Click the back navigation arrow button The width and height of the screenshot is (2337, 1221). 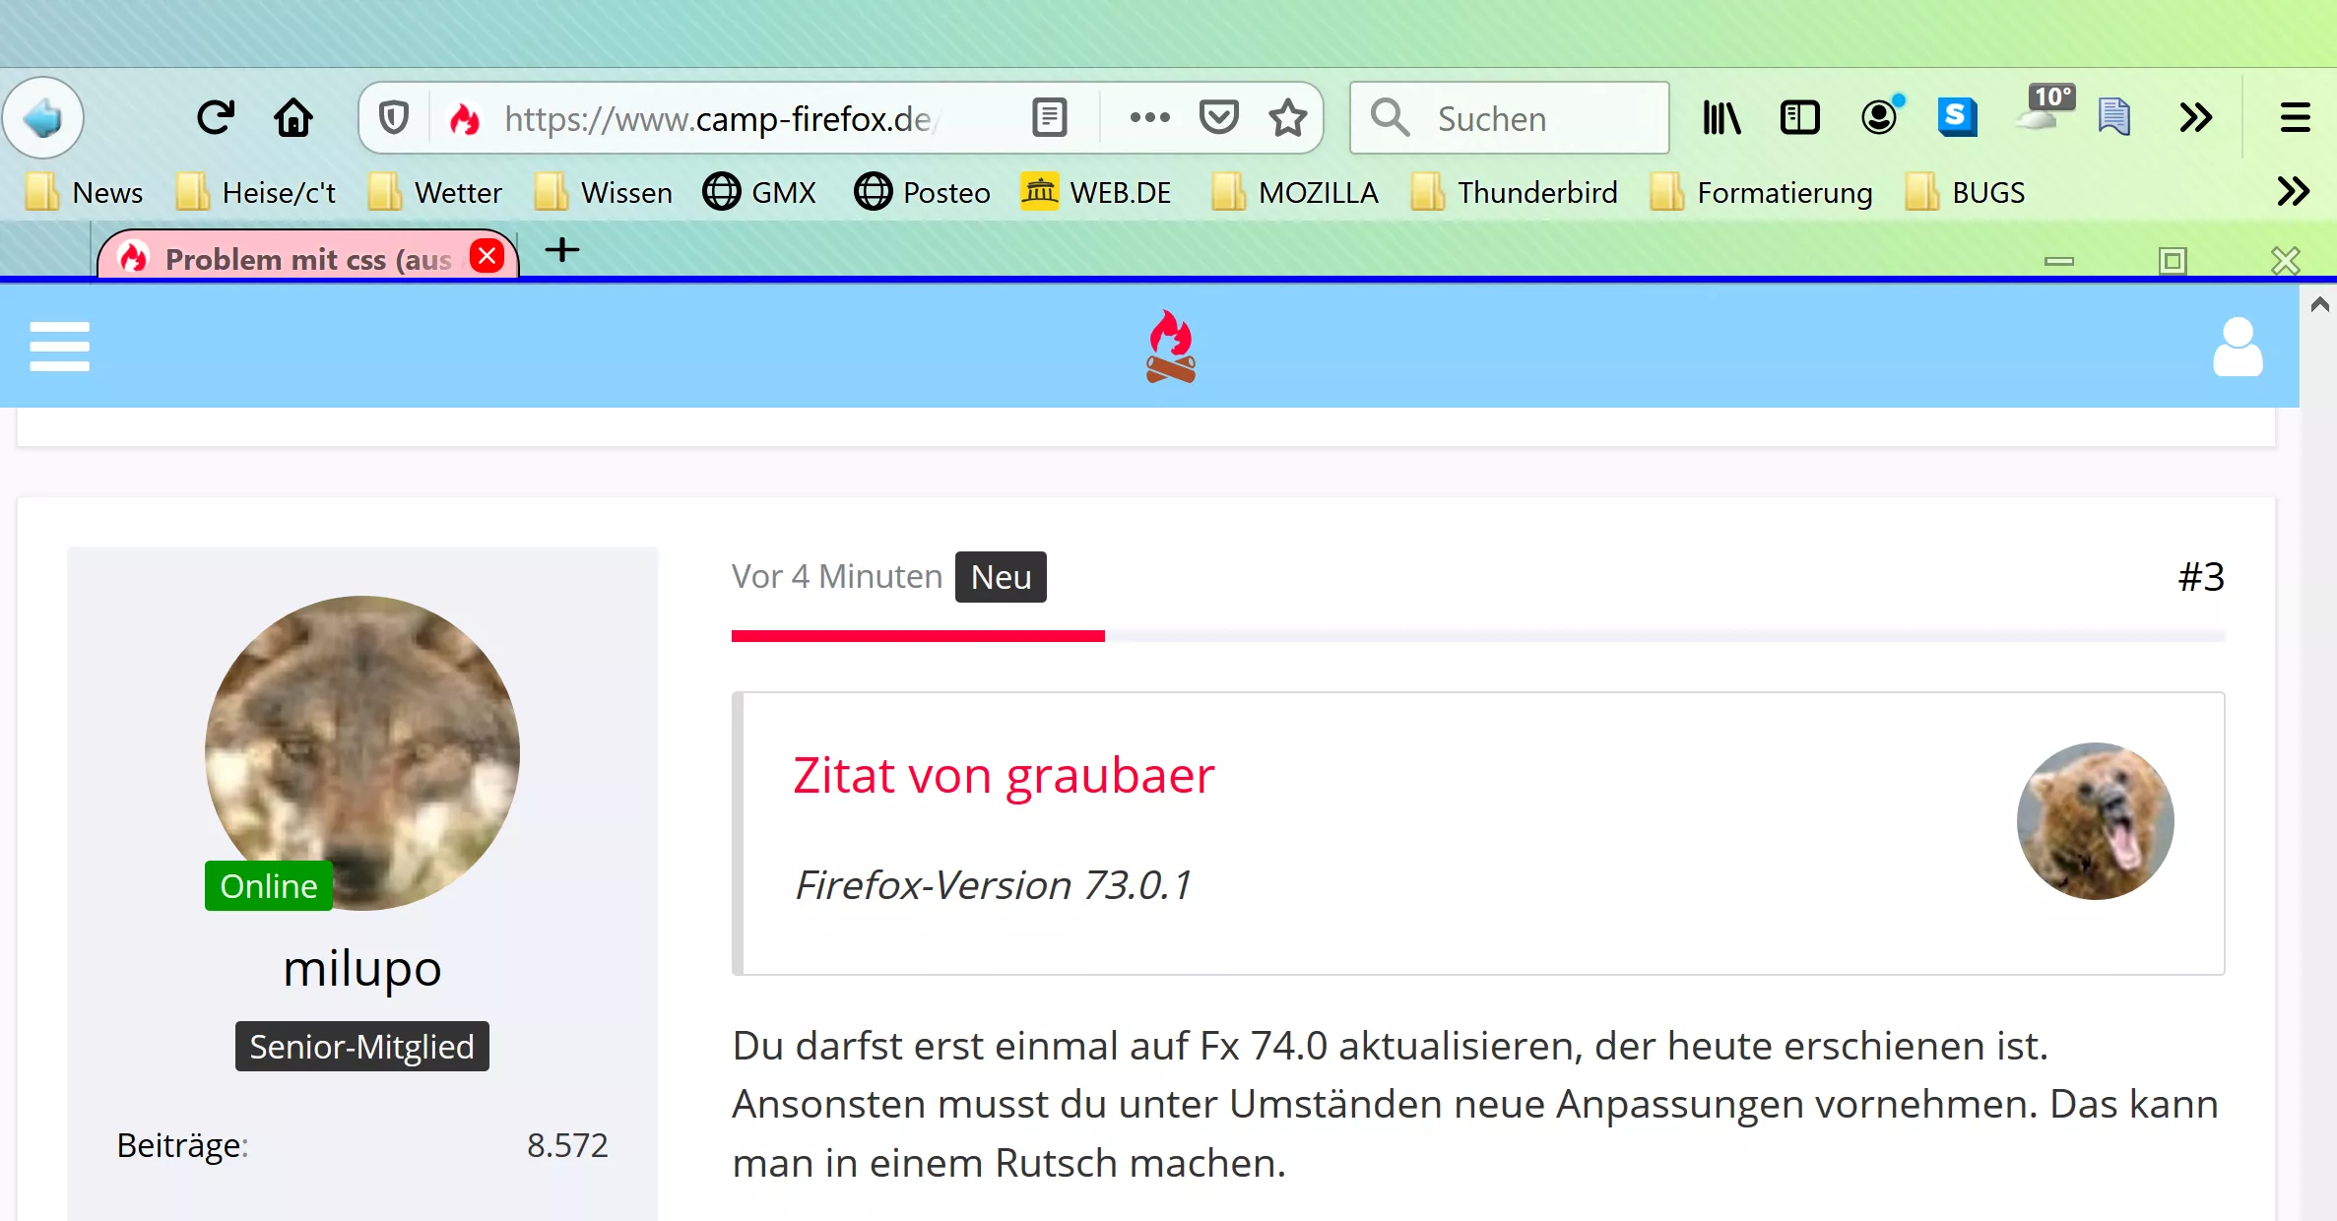[x=43, y=118]
